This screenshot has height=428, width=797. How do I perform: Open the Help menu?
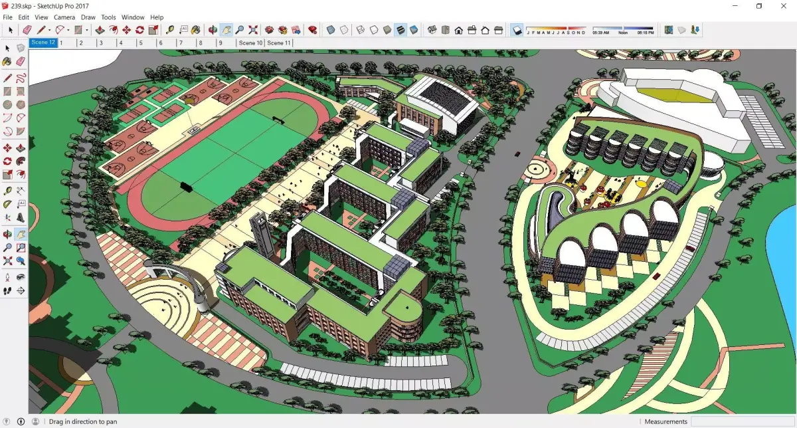pos(157,17)
